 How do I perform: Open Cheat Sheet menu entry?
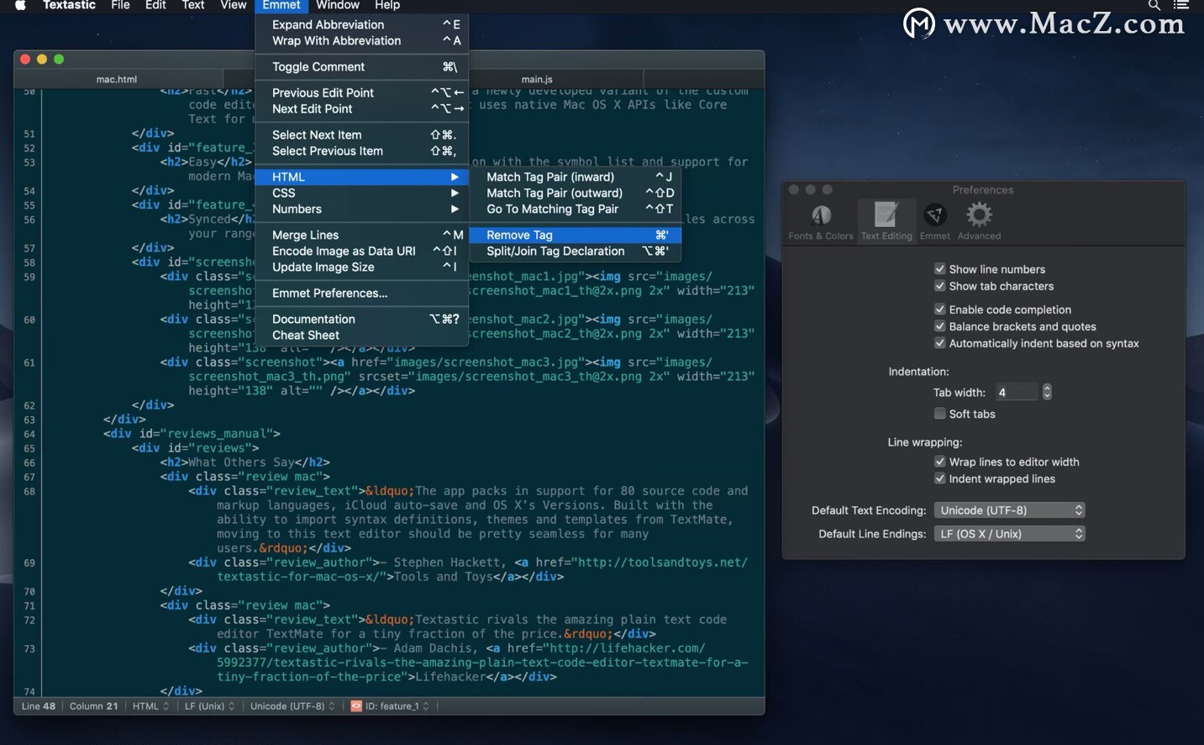click(x=361, y=336)
